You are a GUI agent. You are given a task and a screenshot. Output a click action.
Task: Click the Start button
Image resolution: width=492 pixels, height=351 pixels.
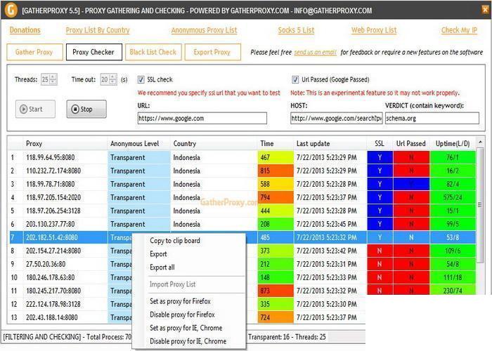(35, 109)
